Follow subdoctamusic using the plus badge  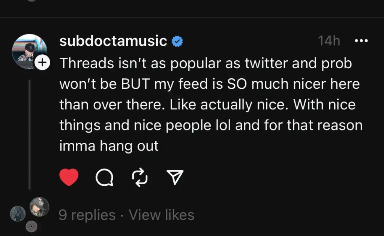click(43, 63)
